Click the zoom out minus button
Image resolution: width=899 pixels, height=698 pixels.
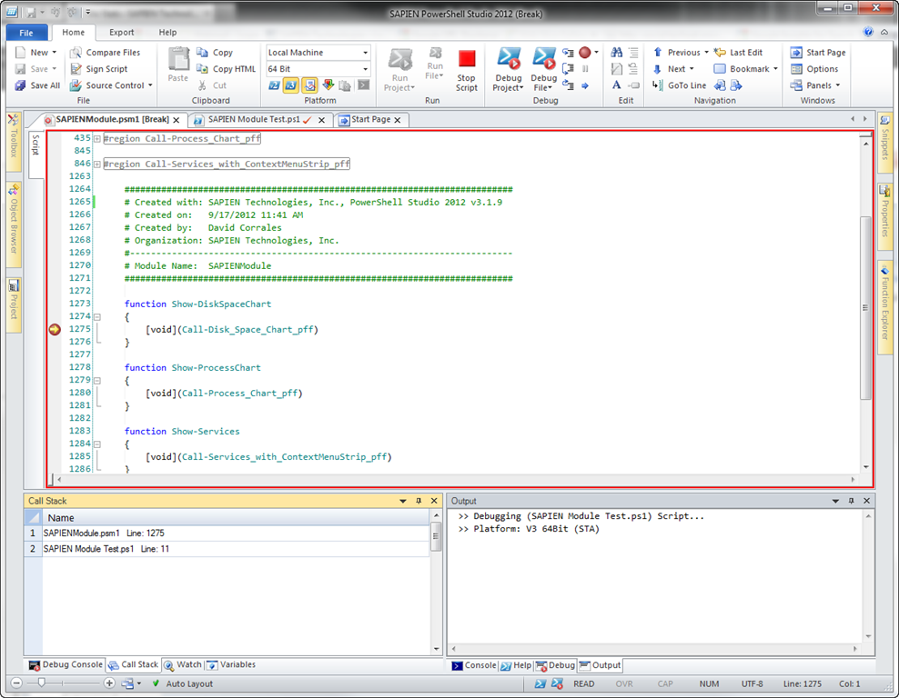tap(16, 683)
